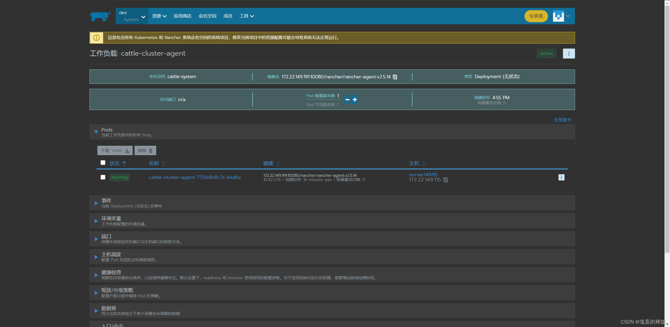Screen dimensions: 670x327
Task: Go to the 应用商店 menu item
Action: pos(182,16)
